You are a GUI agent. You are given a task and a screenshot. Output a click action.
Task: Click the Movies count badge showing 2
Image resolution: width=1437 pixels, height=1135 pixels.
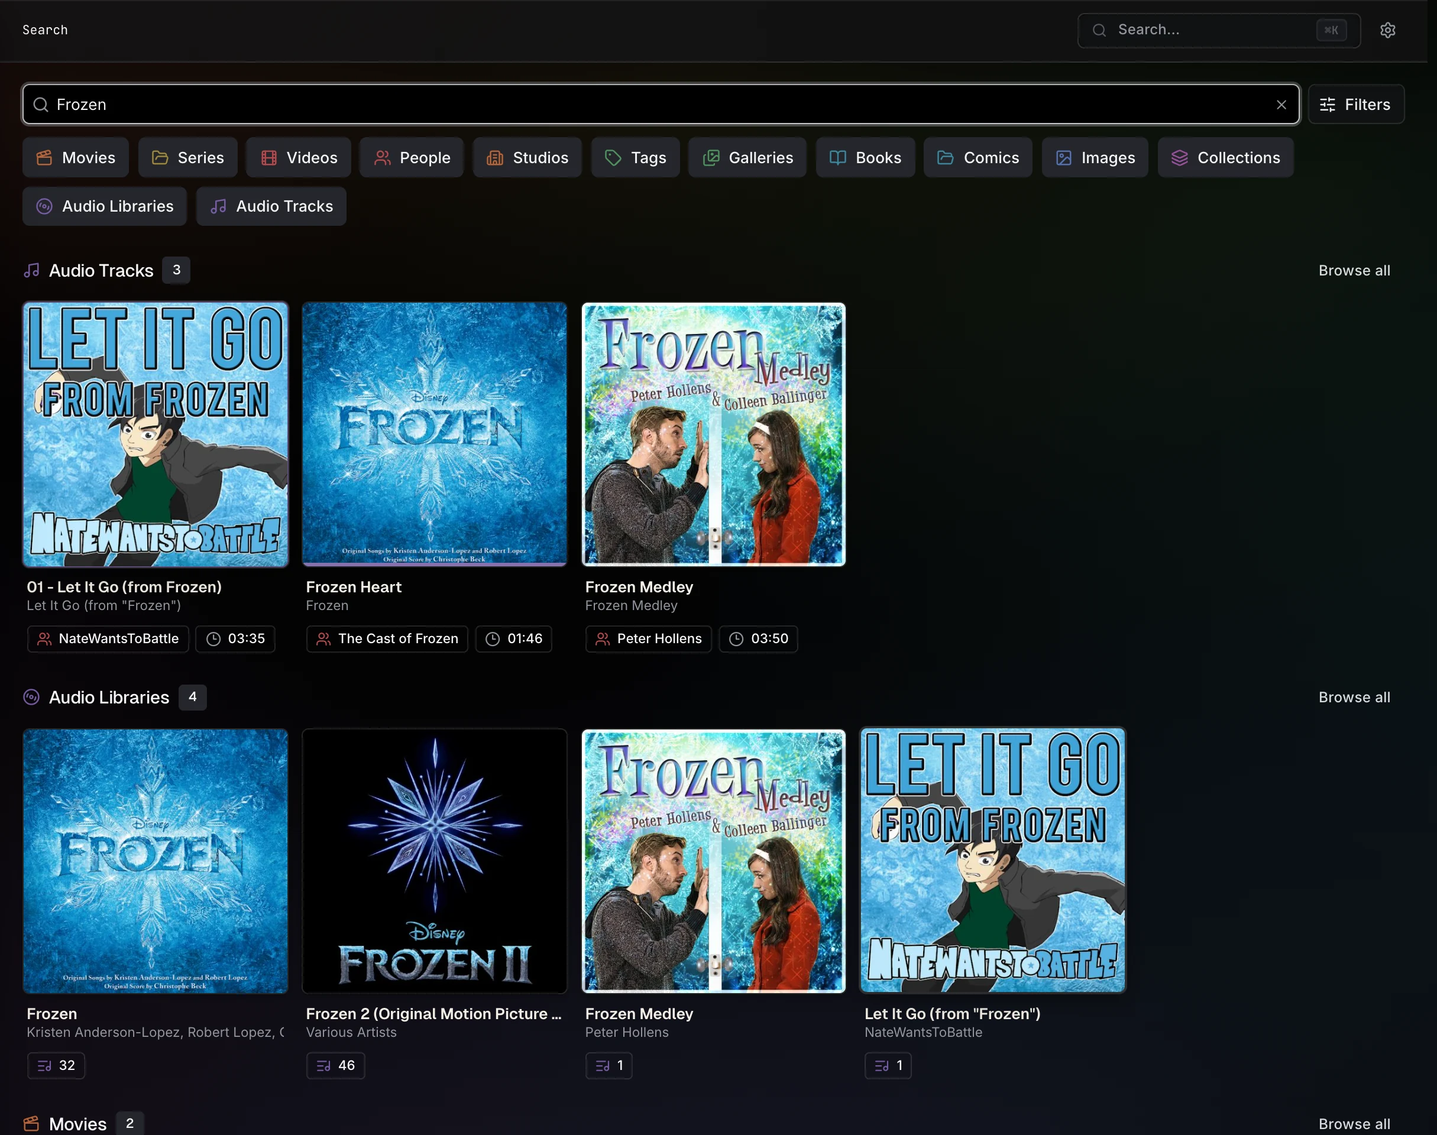coord(130,1124)
